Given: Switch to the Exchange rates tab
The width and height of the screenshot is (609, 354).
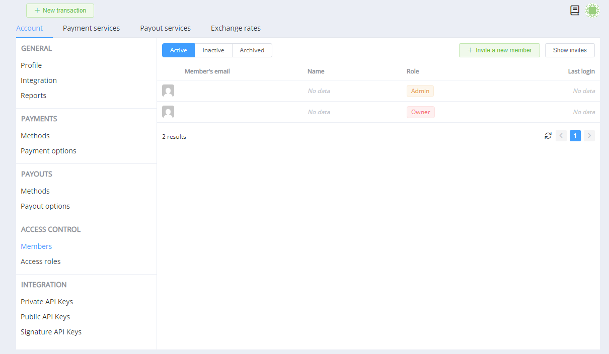Looking at the screenshot, I should coord(236,28).
